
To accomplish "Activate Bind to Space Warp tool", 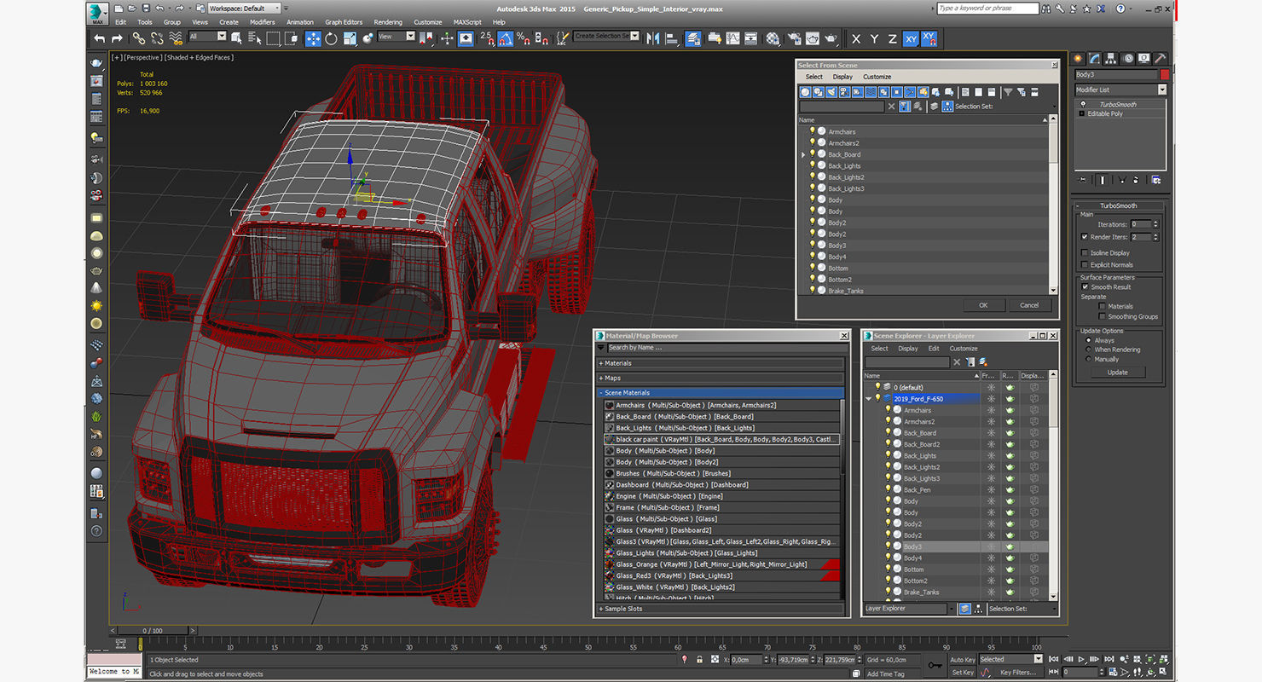I will click(x=176, y=38).
